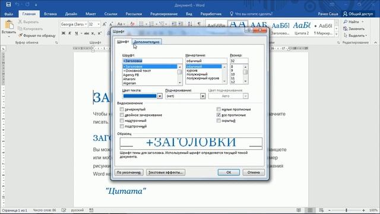Enable the скрытый checkbox
This screenshot has height=214, width=380.
pos(218,121)
